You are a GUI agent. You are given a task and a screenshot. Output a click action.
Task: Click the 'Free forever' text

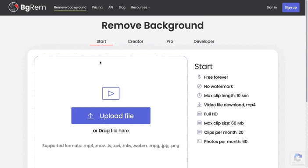click(216, 77)
